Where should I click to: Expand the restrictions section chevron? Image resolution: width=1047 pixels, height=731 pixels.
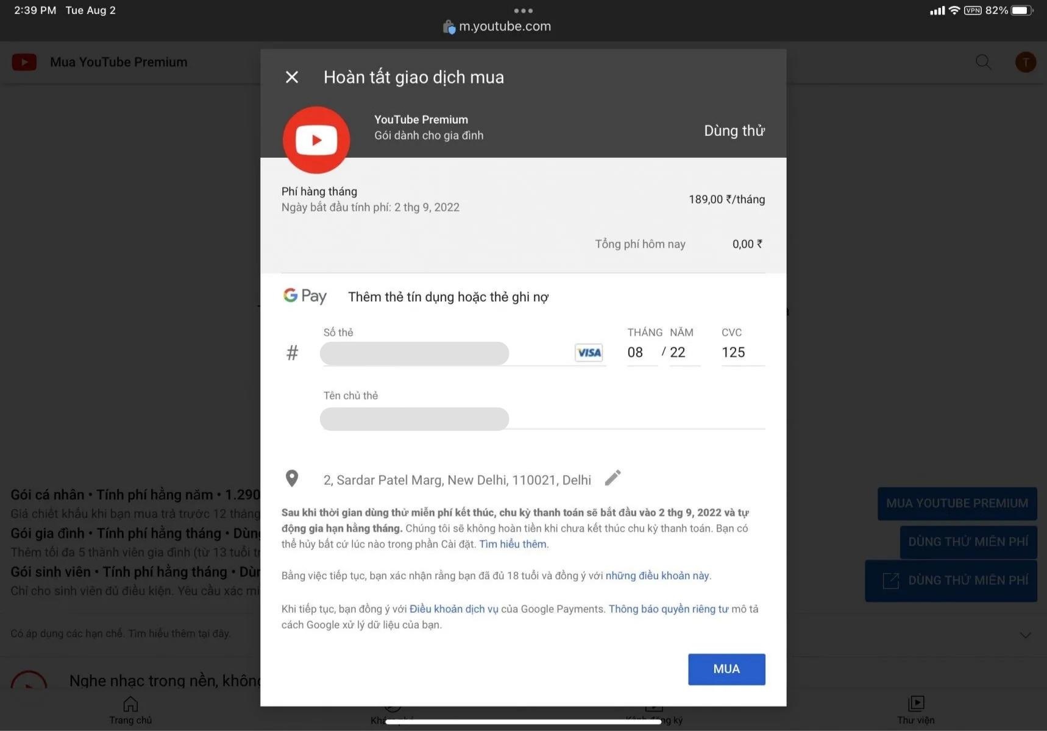pos(1026,634)
